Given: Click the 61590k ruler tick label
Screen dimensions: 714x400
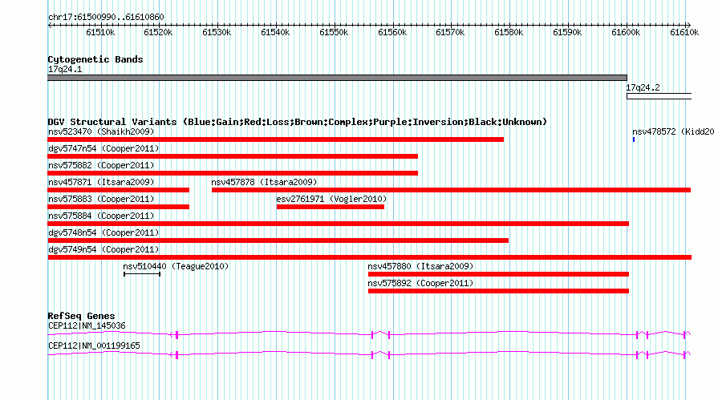Looking at the screenshot, I should point(567,32).
